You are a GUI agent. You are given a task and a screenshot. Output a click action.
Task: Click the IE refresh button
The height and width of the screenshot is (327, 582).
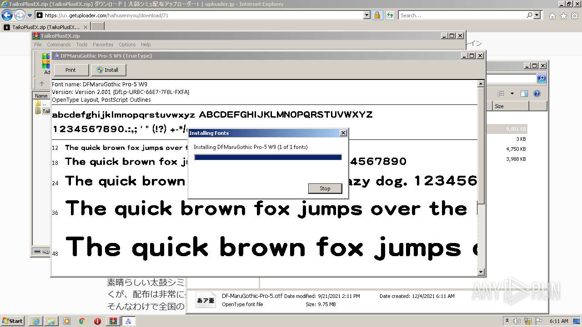pyautogui.click(x=390, y=15)
